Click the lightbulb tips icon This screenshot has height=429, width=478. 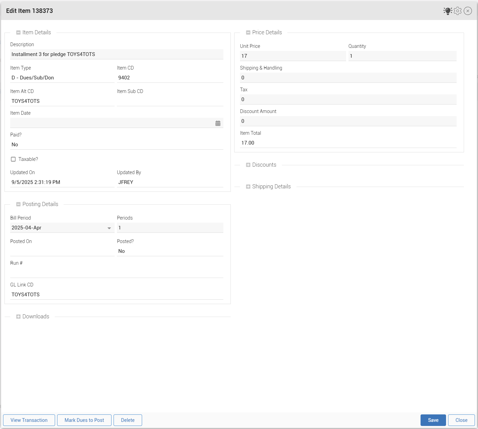pos(448,11)
